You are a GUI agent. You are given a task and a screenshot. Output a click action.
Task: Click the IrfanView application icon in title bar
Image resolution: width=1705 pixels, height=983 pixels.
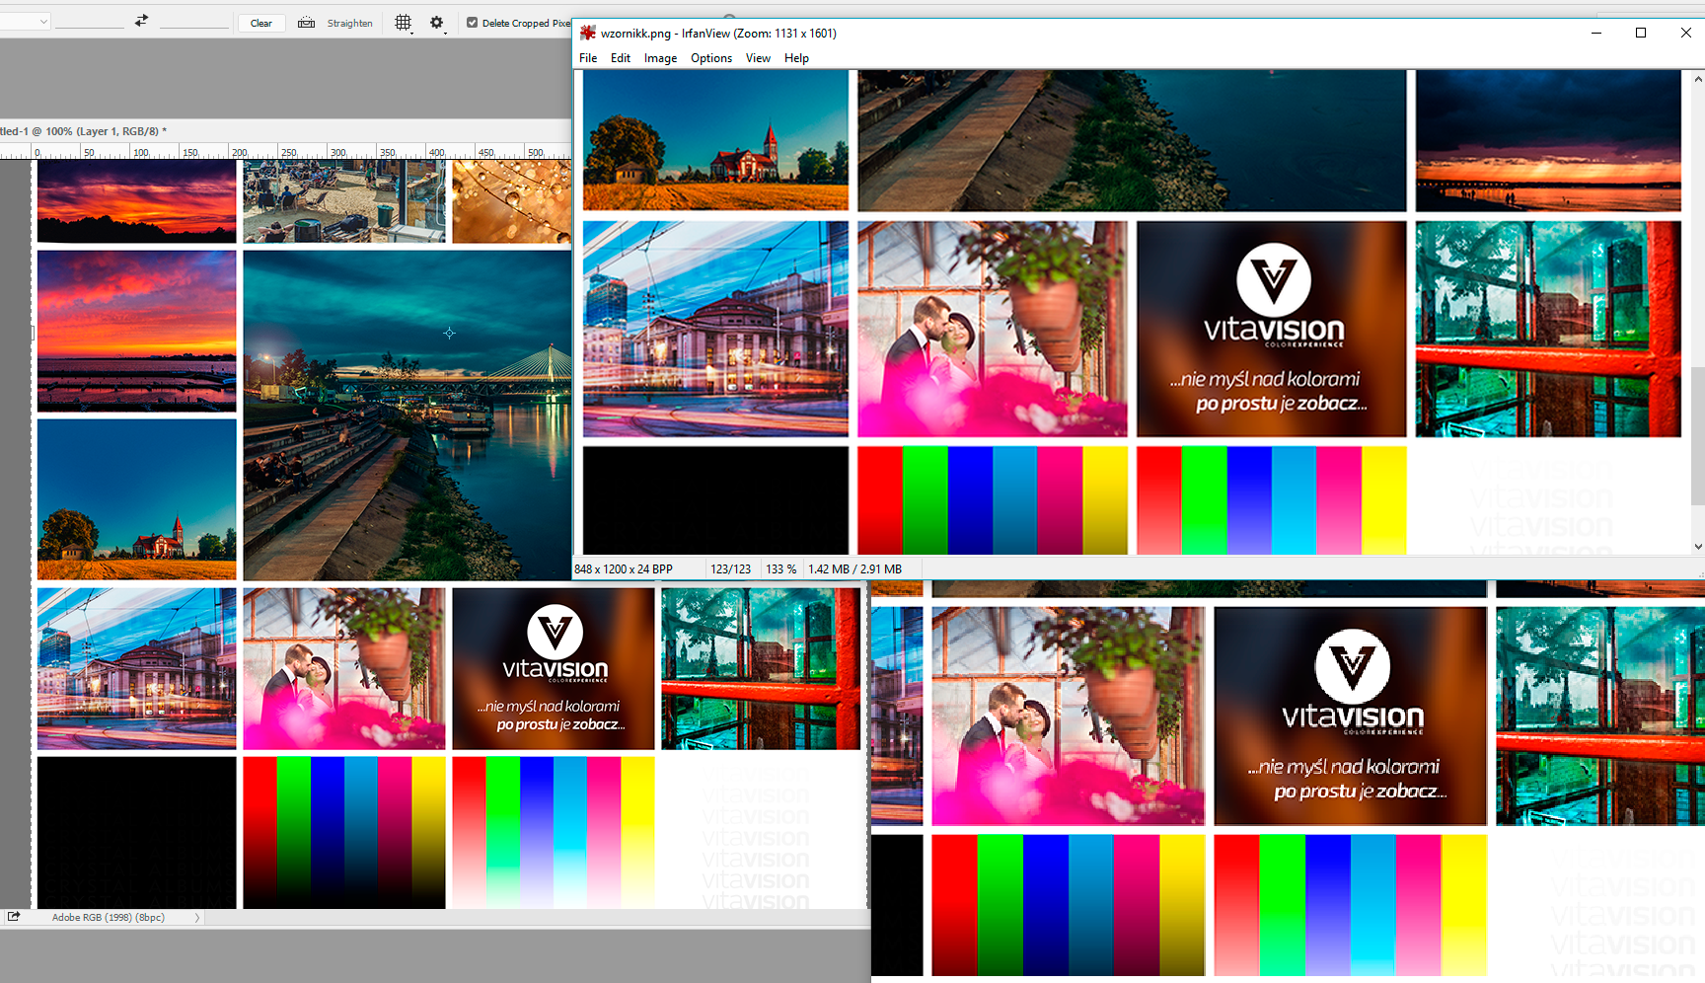[588, 33]
